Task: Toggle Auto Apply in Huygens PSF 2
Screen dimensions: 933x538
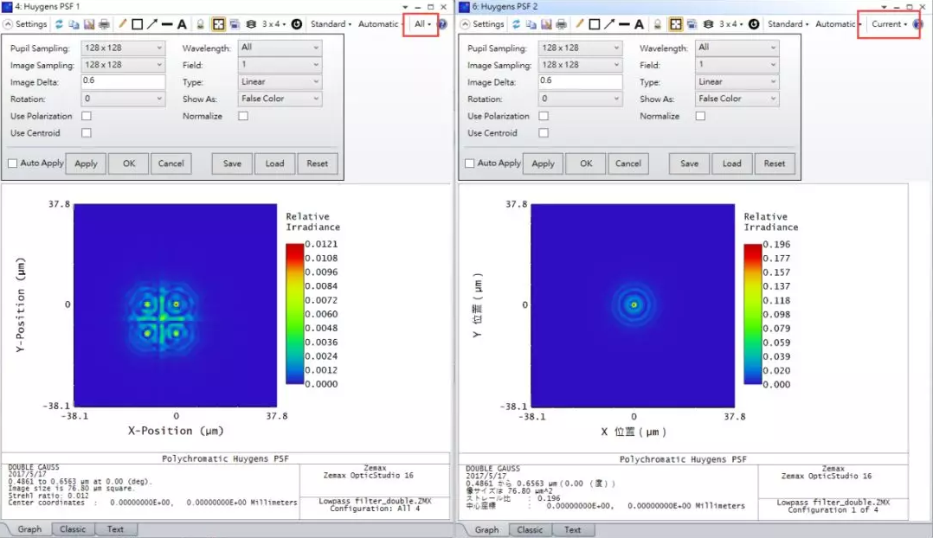Action: pos(469,163)
